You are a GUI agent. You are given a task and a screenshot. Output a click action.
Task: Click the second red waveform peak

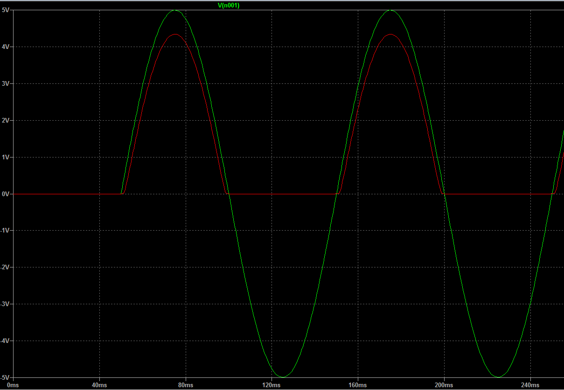[390, 34]
